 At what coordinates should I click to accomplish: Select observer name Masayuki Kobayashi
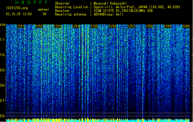pos(110,3)
